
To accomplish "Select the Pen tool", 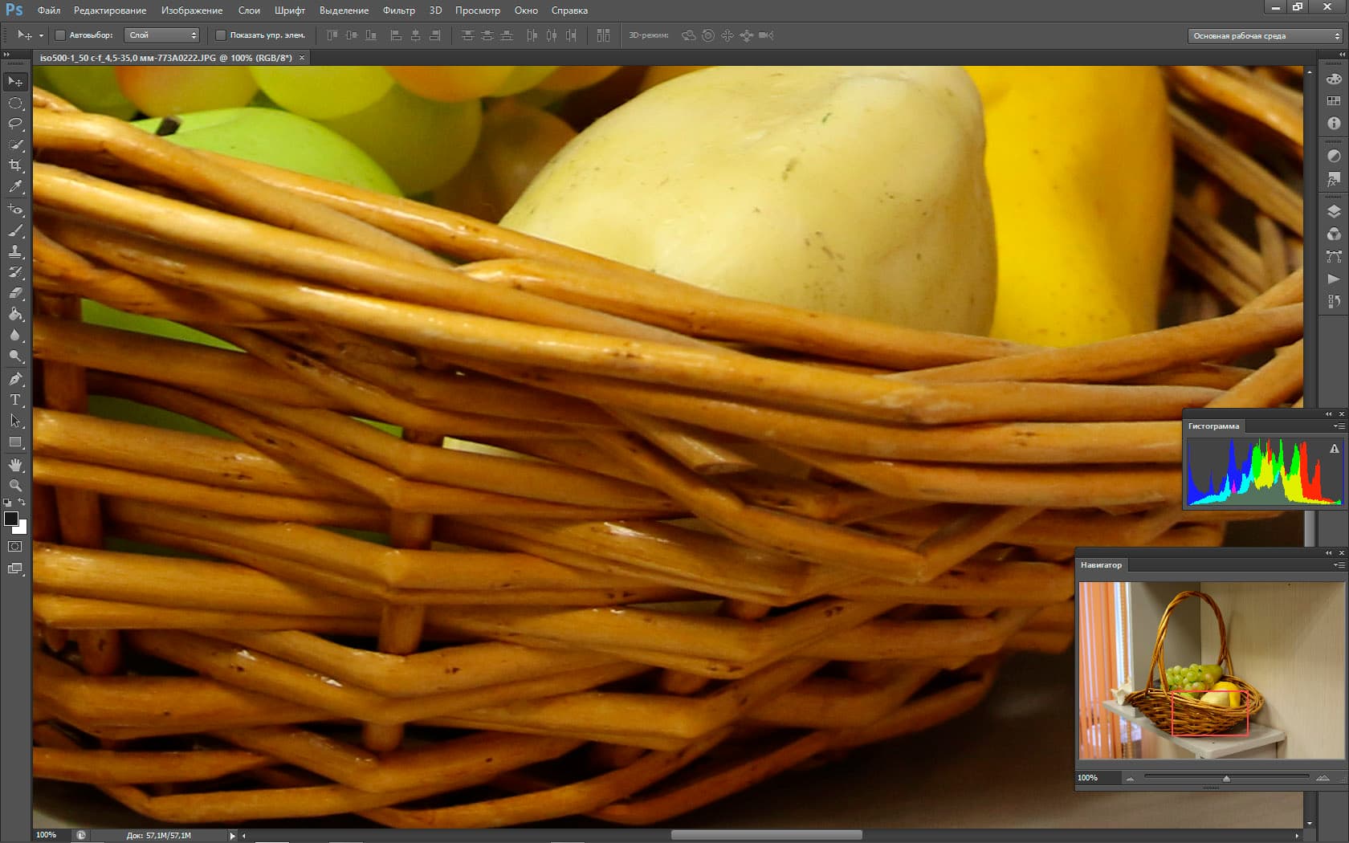I will coord(15,379).
